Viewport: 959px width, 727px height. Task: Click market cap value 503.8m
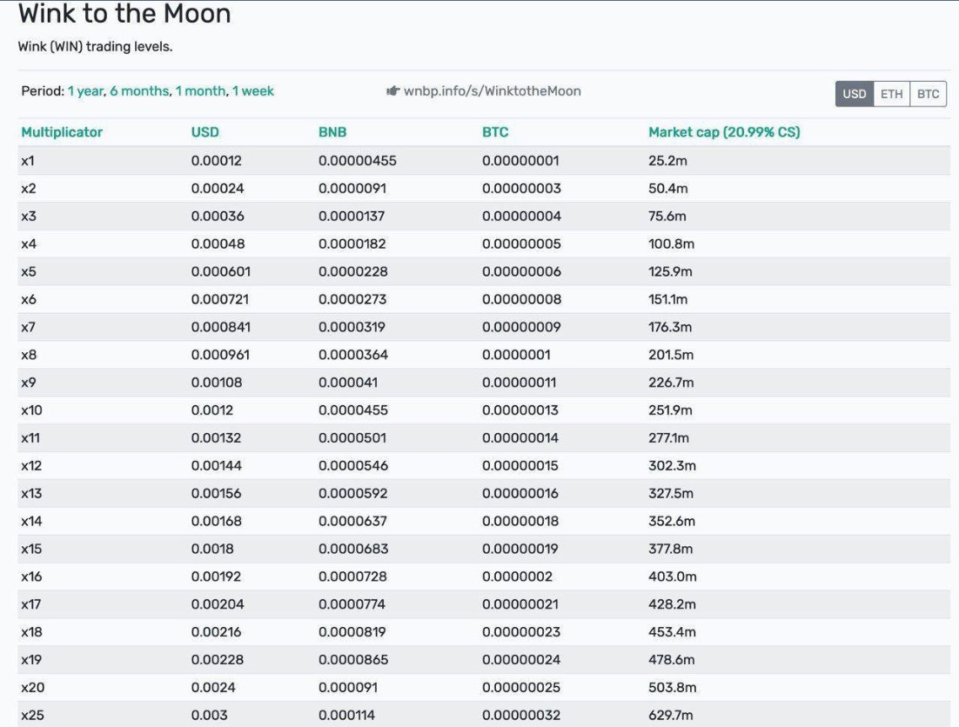672,687
